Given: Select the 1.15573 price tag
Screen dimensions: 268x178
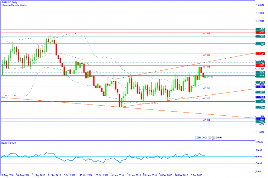Looking at the screenshot, I should (261, 65).
